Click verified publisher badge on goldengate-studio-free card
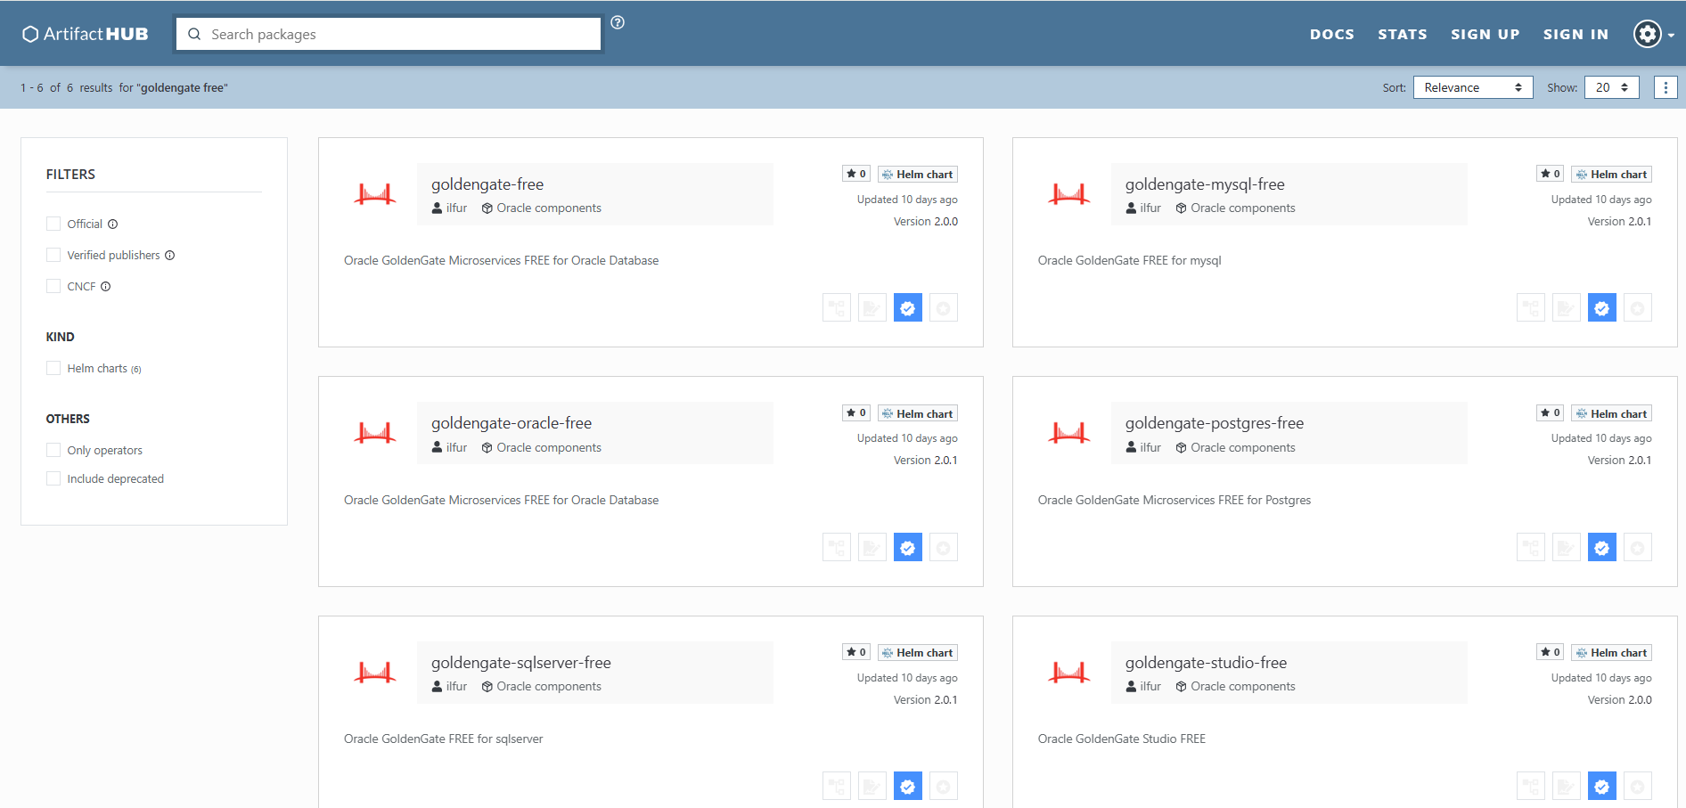1686x808 pixels. click(1602, 787)
